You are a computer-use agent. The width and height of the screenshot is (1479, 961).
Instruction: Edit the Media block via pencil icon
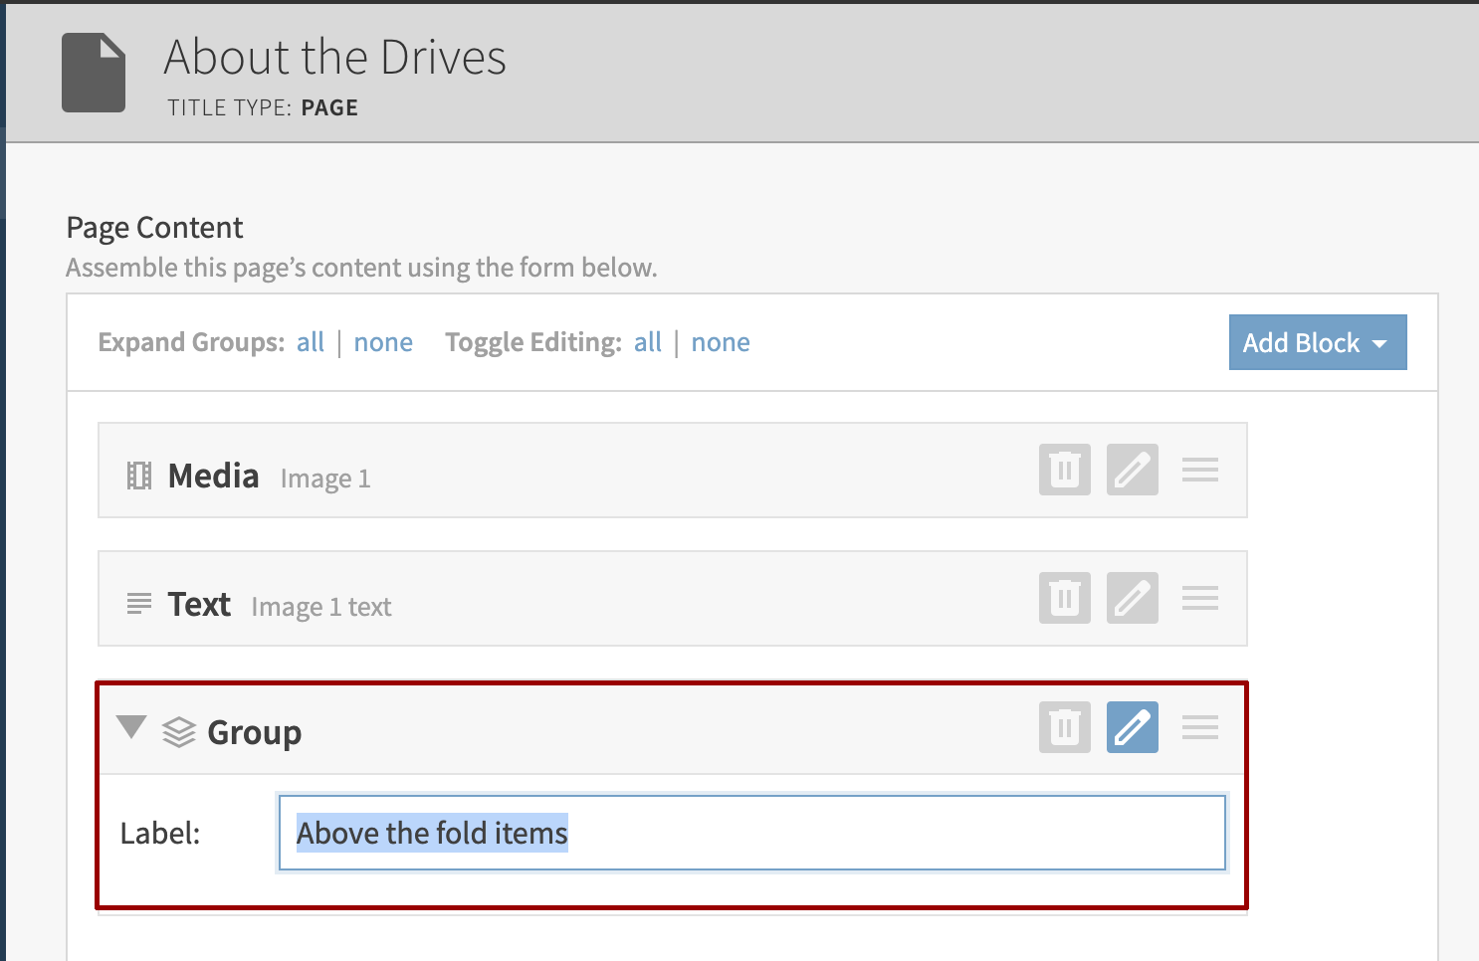1132,470
